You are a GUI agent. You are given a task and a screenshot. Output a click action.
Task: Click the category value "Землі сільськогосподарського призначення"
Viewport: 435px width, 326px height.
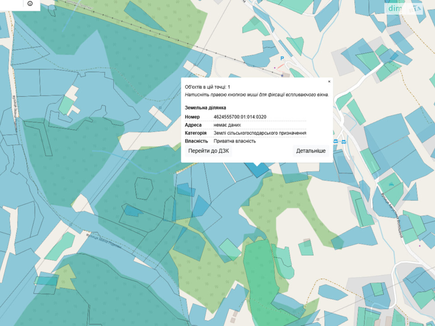(x=260, y=133)
